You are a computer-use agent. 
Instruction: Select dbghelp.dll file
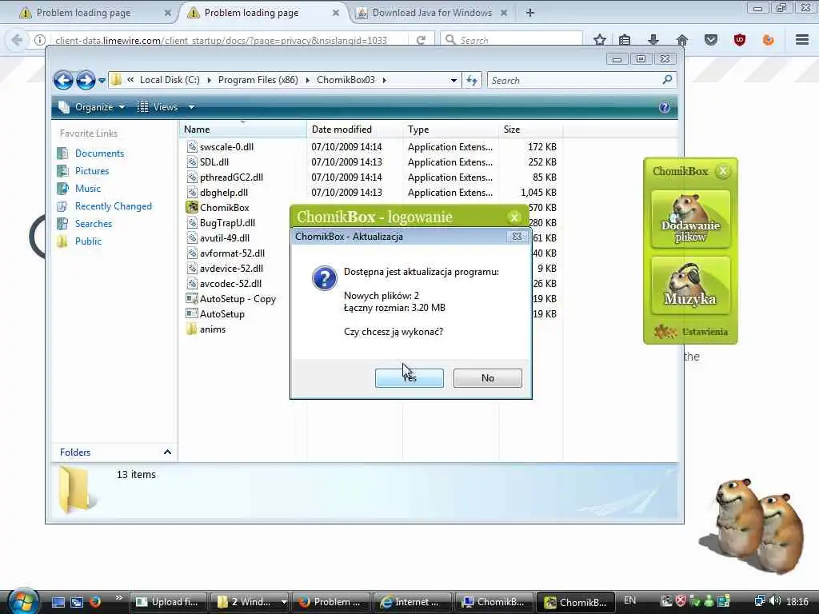[224, 193]
